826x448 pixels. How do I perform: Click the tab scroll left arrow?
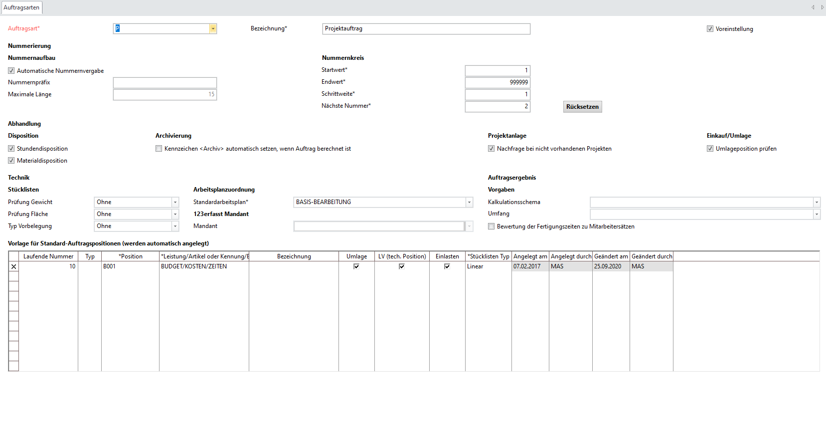813,7
